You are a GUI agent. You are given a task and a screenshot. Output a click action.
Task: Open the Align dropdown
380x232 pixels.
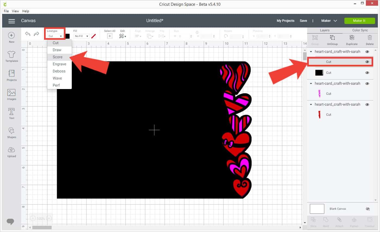tap(138, 36)
